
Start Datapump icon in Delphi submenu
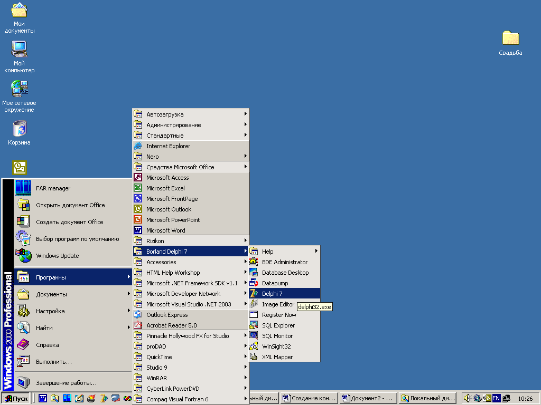click(x=254, y=283)
